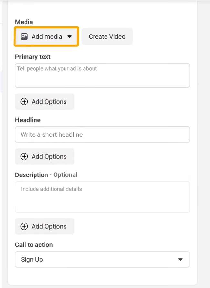Select Add Options under Primary text
The image size is (210, 288).
click(x=45, y=102)
